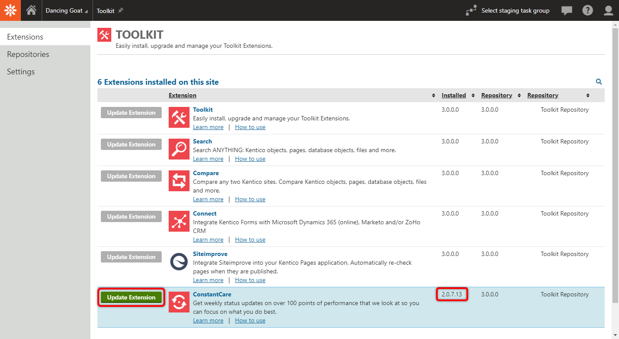Click the search magnifier above the extensions table

pos(599,82)
